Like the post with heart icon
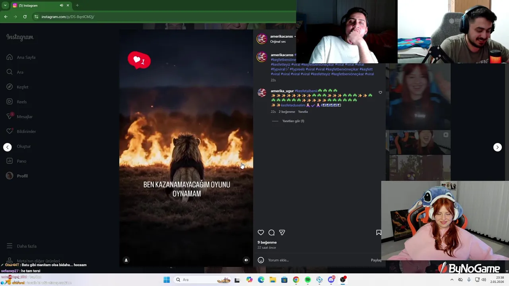 pyautogui.click(x=261, y=232)
